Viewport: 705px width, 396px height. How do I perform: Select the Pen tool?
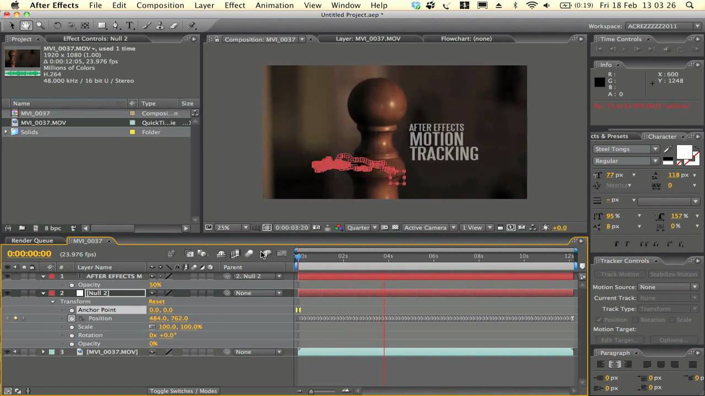pos(116,26)
